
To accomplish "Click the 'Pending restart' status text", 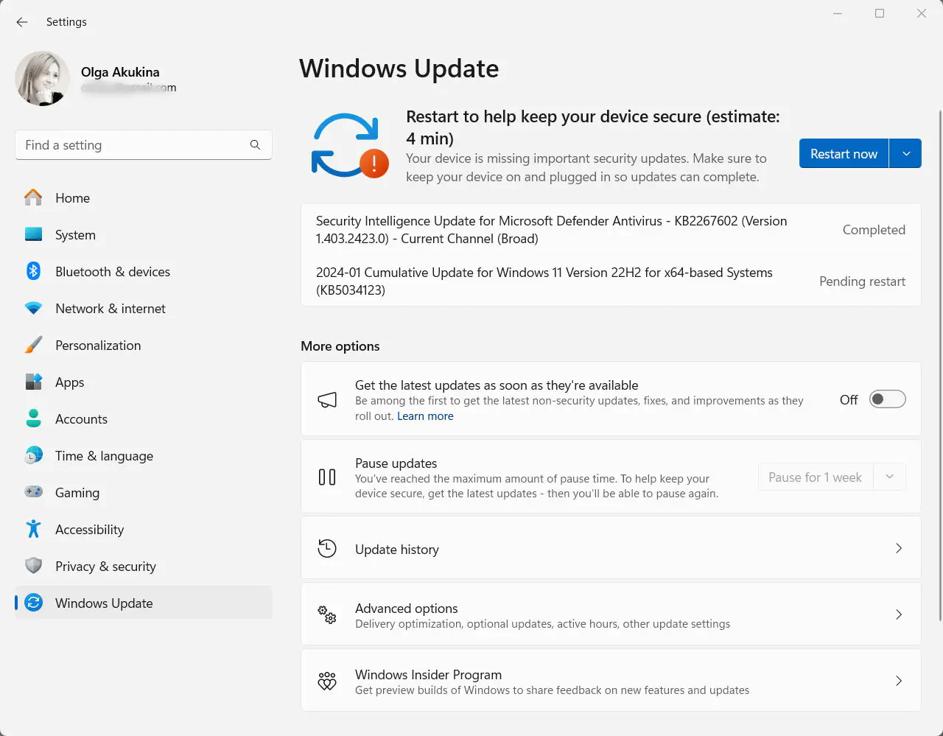I will [x=862, y=281].
